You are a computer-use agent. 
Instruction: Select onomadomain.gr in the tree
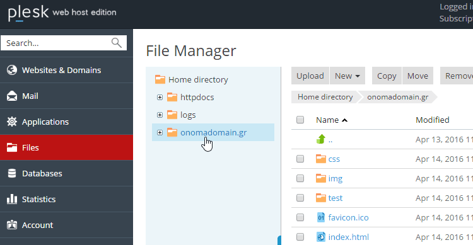[213, 132]
